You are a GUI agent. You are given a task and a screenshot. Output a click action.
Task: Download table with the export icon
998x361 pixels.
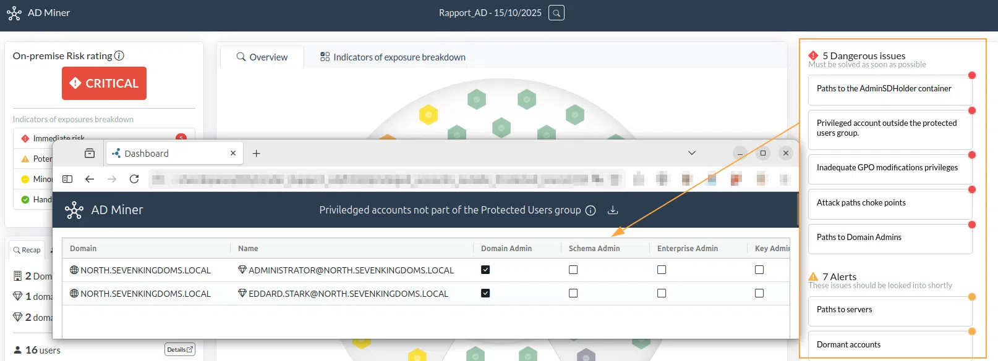click(613, 210)
